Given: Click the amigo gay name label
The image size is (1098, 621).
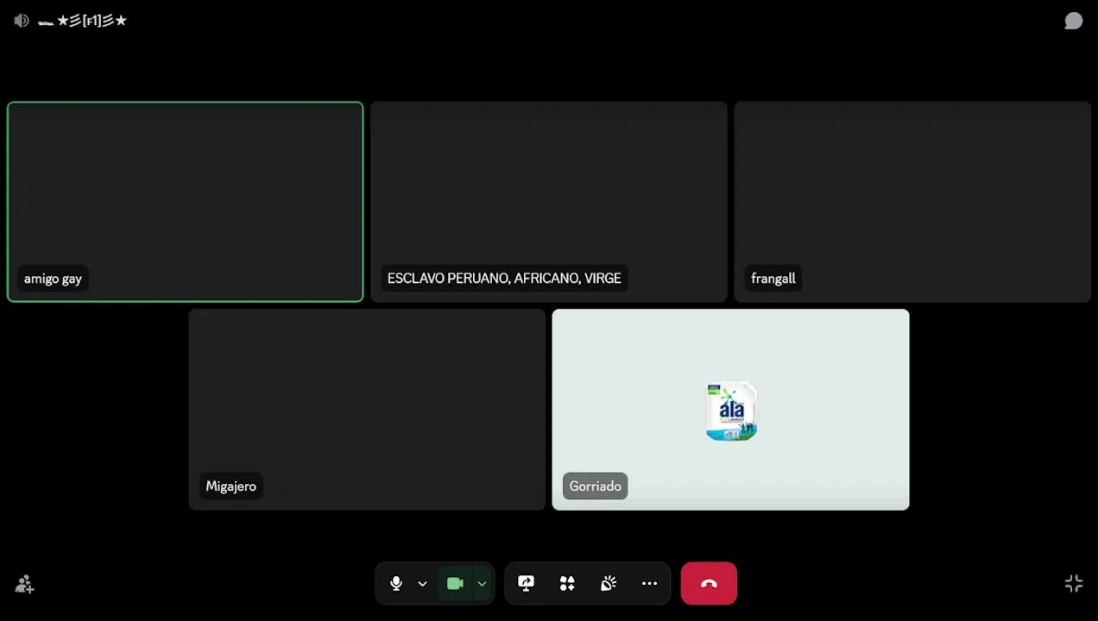Looking at the screenshot, I should click(x=53, y=279).
